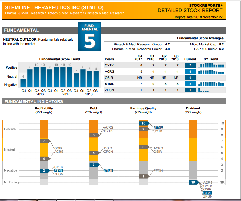Viewport: 241px width, 201px height.
Task: Click the FUNDAMENTAL INDICATORS section header
Action: 114,101
